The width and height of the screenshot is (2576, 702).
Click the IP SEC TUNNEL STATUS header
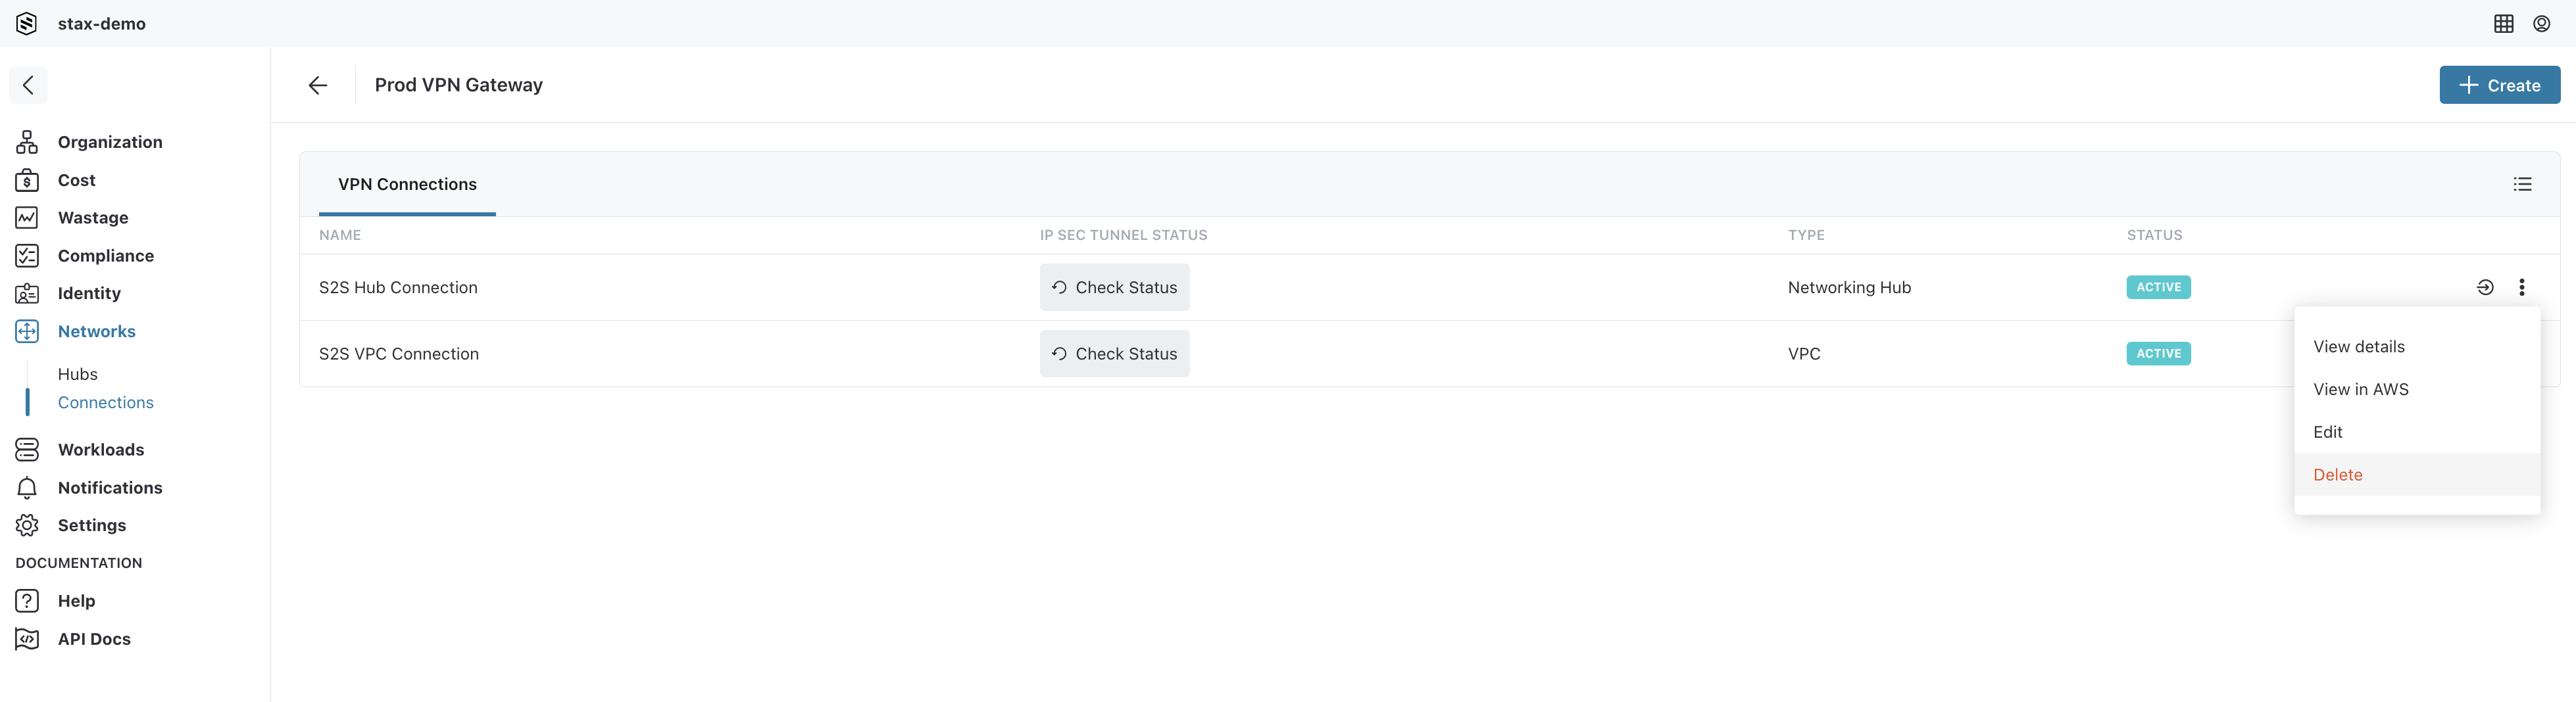1123,236
